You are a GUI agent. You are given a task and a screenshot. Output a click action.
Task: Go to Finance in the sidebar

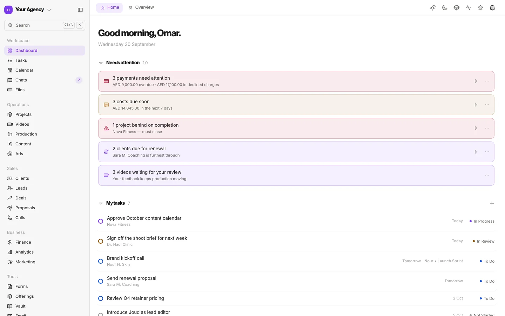point(45,242)
